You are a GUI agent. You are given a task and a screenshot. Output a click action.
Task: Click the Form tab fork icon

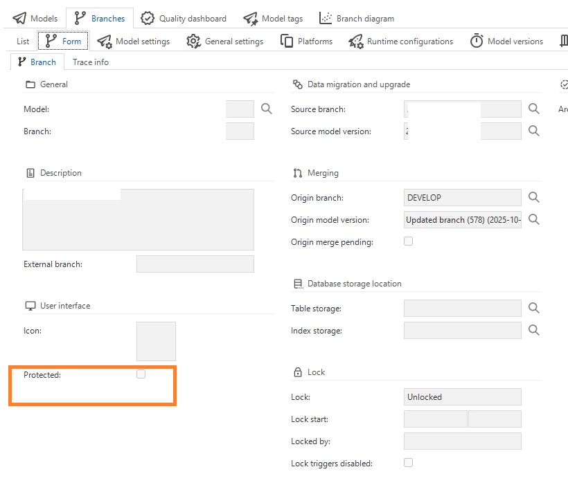51,41
